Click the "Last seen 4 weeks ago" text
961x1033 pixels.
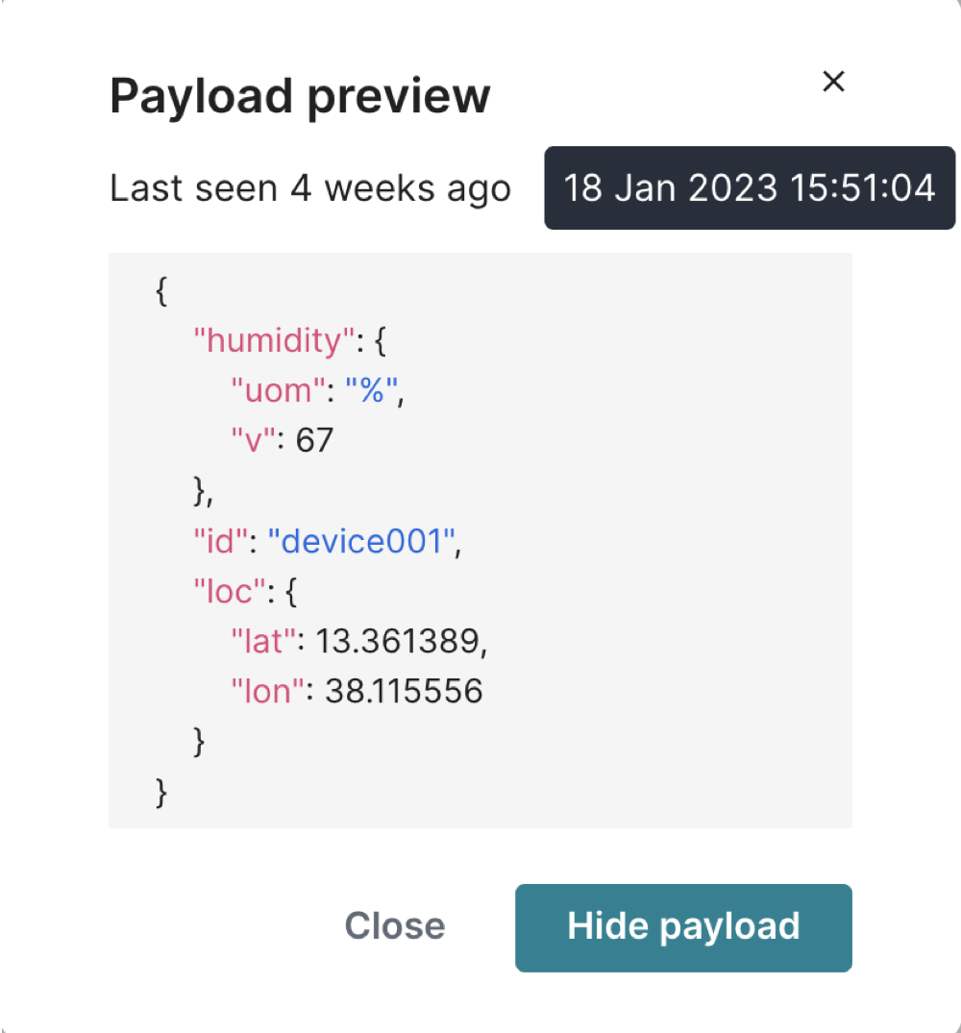310,187
